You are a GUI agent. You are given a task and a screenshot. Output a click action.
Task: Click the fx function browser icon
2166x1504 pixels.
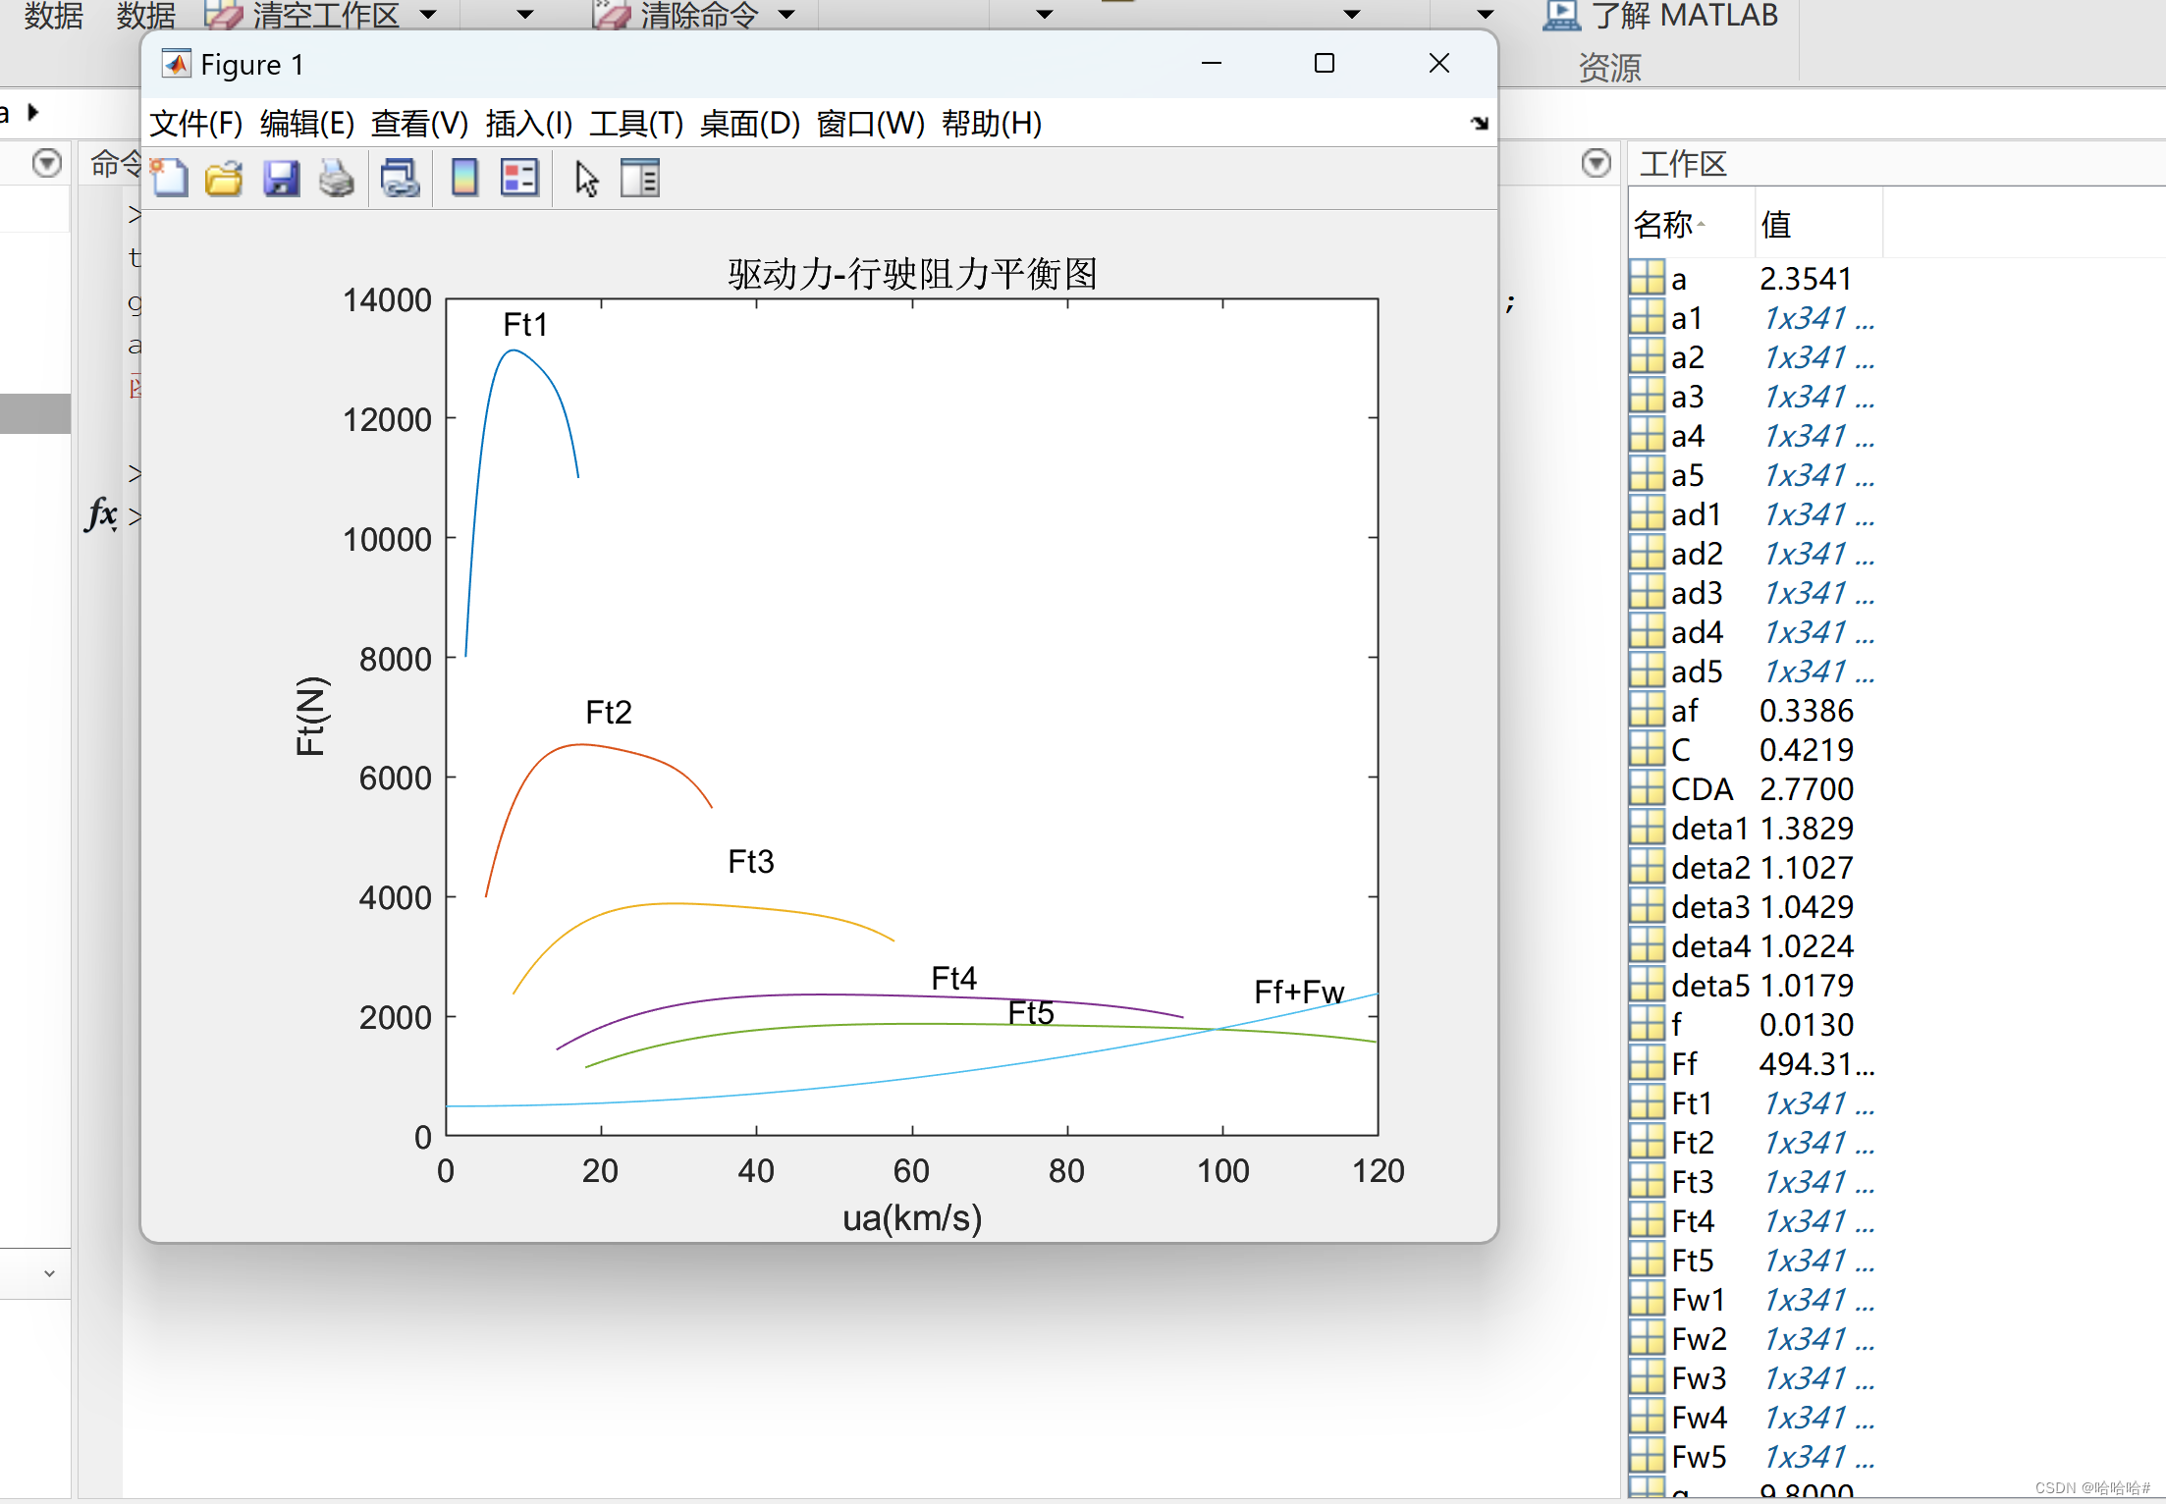click(102, 513)
